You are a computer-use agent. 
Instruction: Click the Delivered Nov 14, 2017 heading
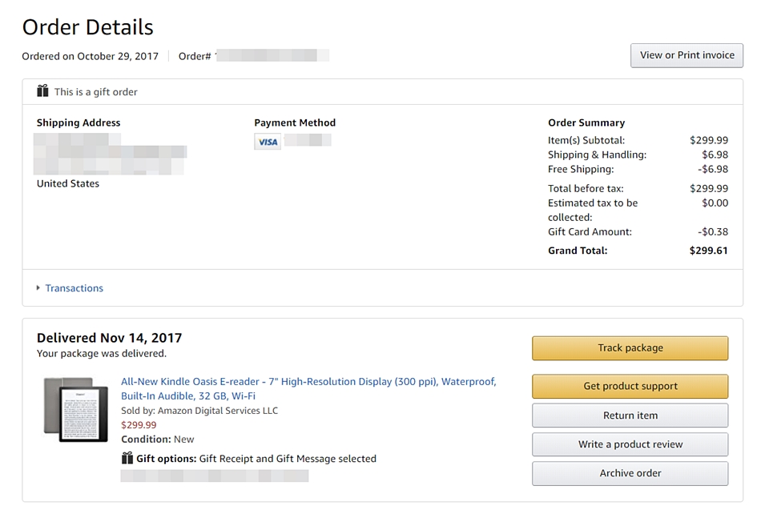pyautogui.click(x=109, y=338)
